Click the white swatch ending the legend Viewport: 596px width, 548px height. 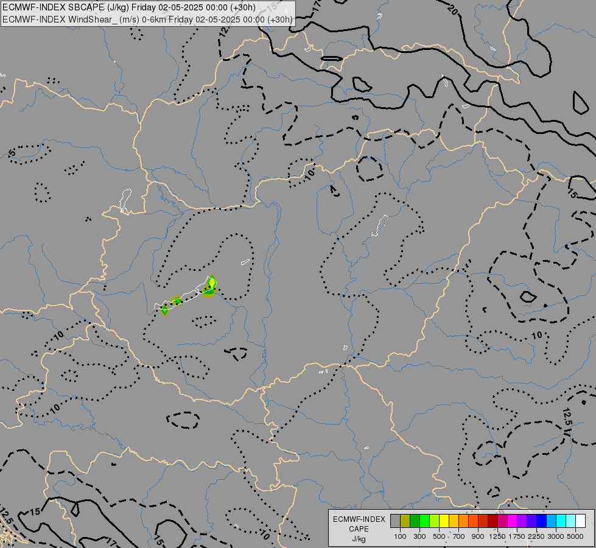pos(580,521)
